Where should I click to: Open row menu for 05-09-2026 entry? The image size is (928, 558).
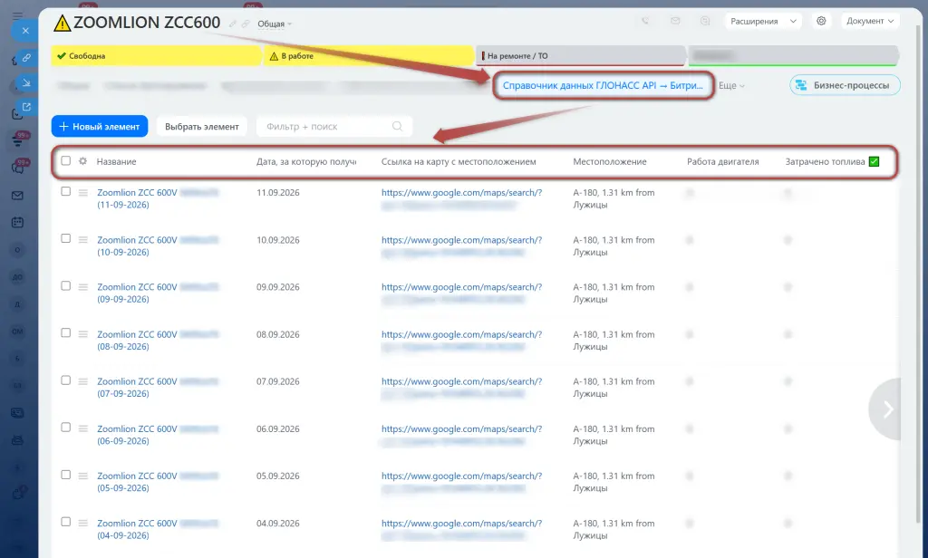(82, 476)
